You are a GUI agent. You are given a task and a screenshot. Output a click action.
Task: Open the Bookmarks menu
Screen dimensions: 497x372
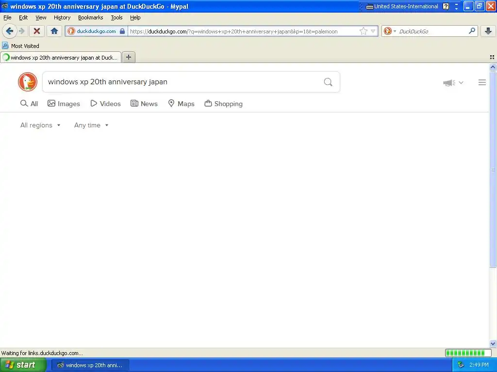coord(91,17)
